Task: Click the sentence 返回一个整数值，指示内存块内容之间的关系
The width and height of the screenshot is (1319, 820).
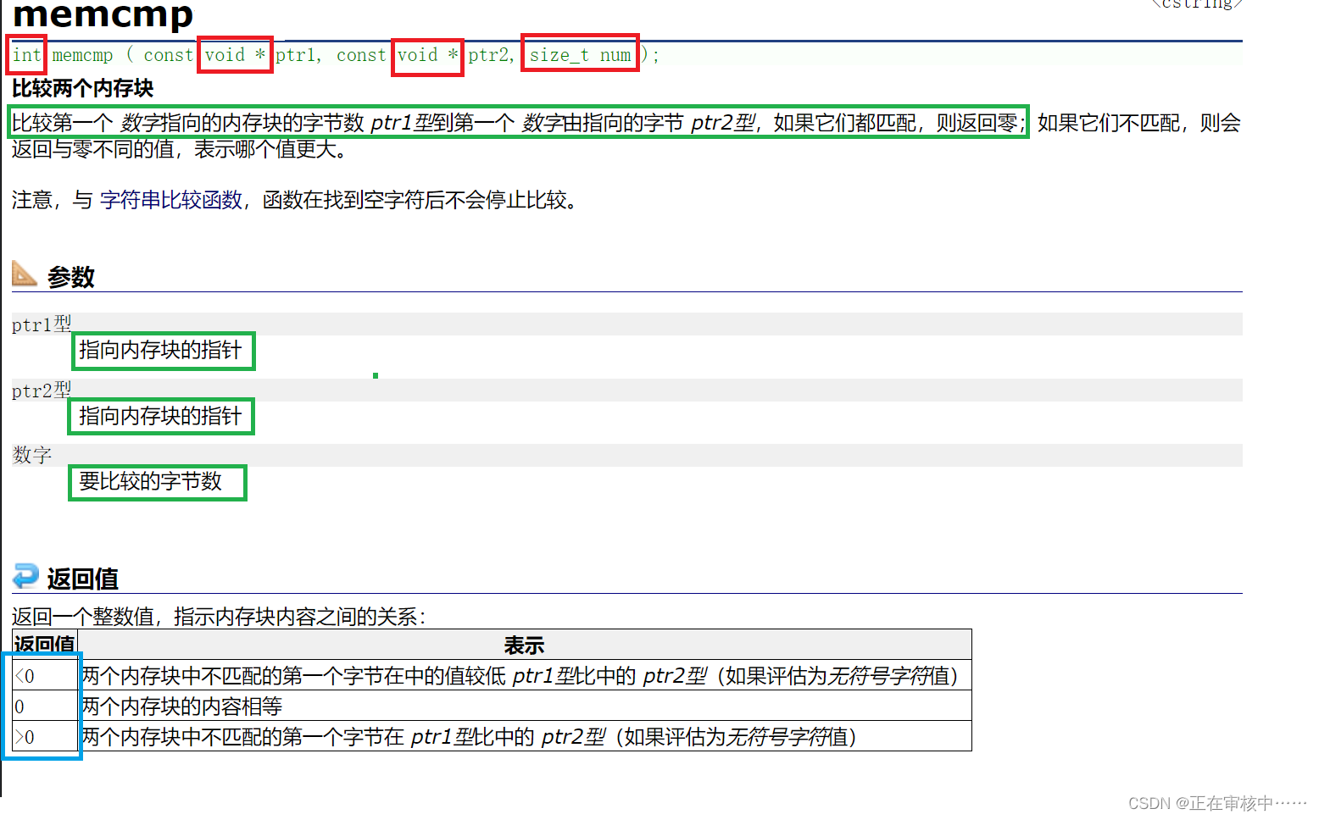Action: [219, 617]
